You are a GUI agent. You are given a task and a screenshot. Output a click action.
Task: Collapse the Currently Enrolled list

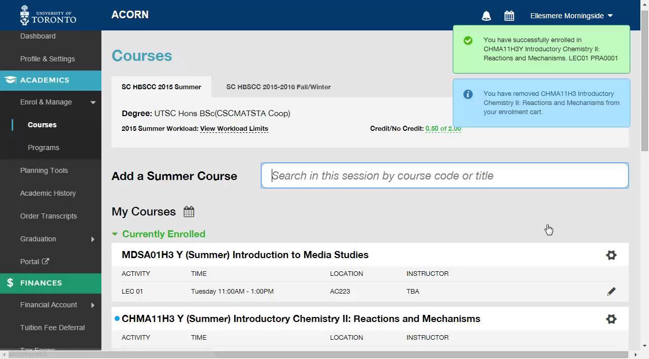click(x=115, y=234)
